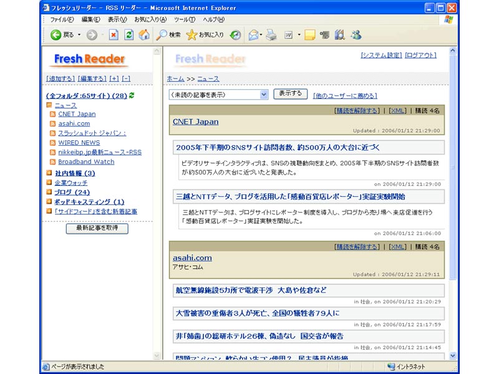Expand the ブログ (24) folder icon
The height and width of the screenshot is (374, 499).
[49, 192]
